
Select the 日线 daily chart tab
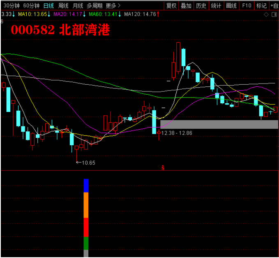(48, 6)
